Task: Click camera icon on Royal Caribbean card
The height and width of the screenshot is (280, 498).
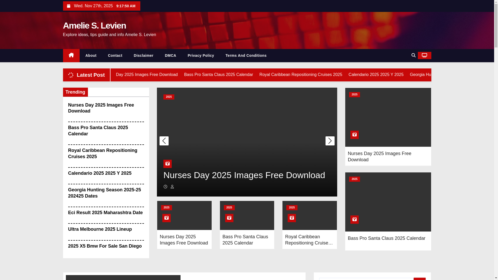Action: pyautogui.click(x=292, y=218)
